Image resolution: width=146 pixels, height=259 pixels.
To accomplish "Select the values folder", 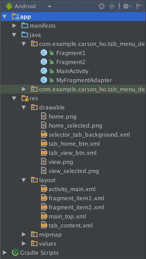I will coord(47,244).
